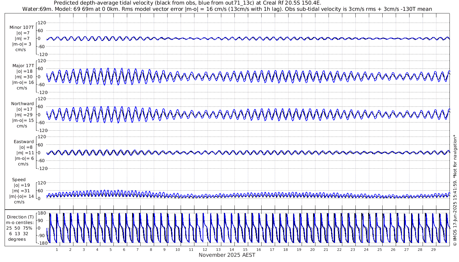Click the day 15 label on the date axis

coord(245,249)
